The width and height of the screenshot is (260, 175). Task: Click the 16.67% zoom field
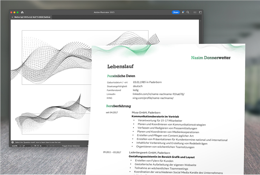coord(15,146)
